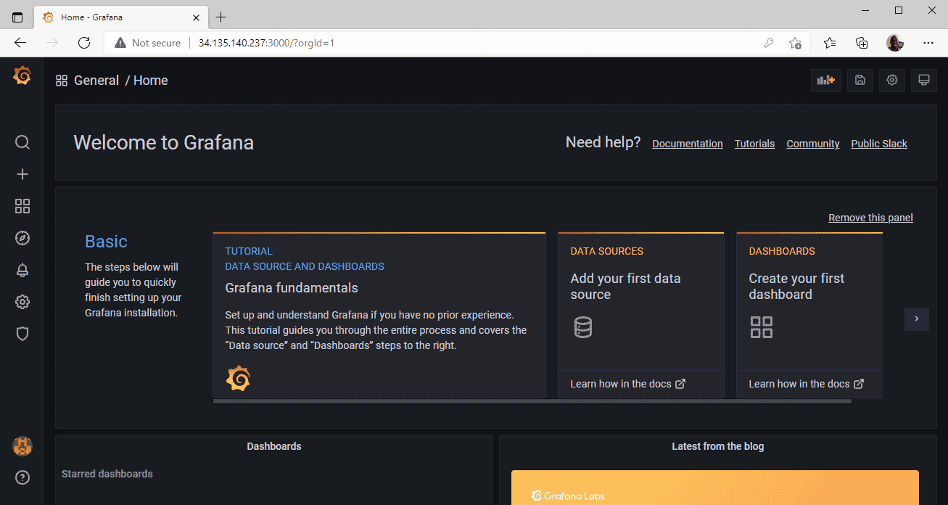
Task: Open the Configuration gear in sidebar
Action: [22, 302]
